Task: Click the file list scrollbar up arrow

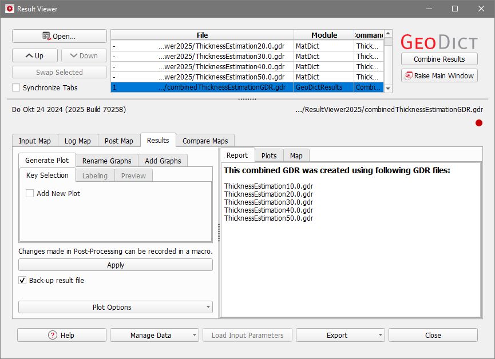Action: pyautogui.click(x=388, y=33)
